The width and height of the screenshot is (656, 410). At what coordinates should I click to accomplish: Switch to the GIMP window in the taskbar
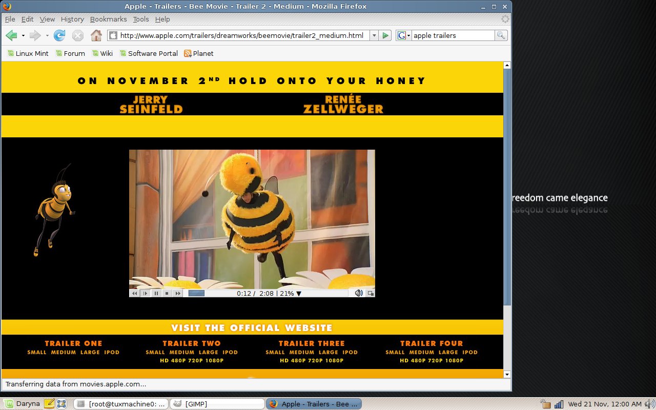pos(216,404)
